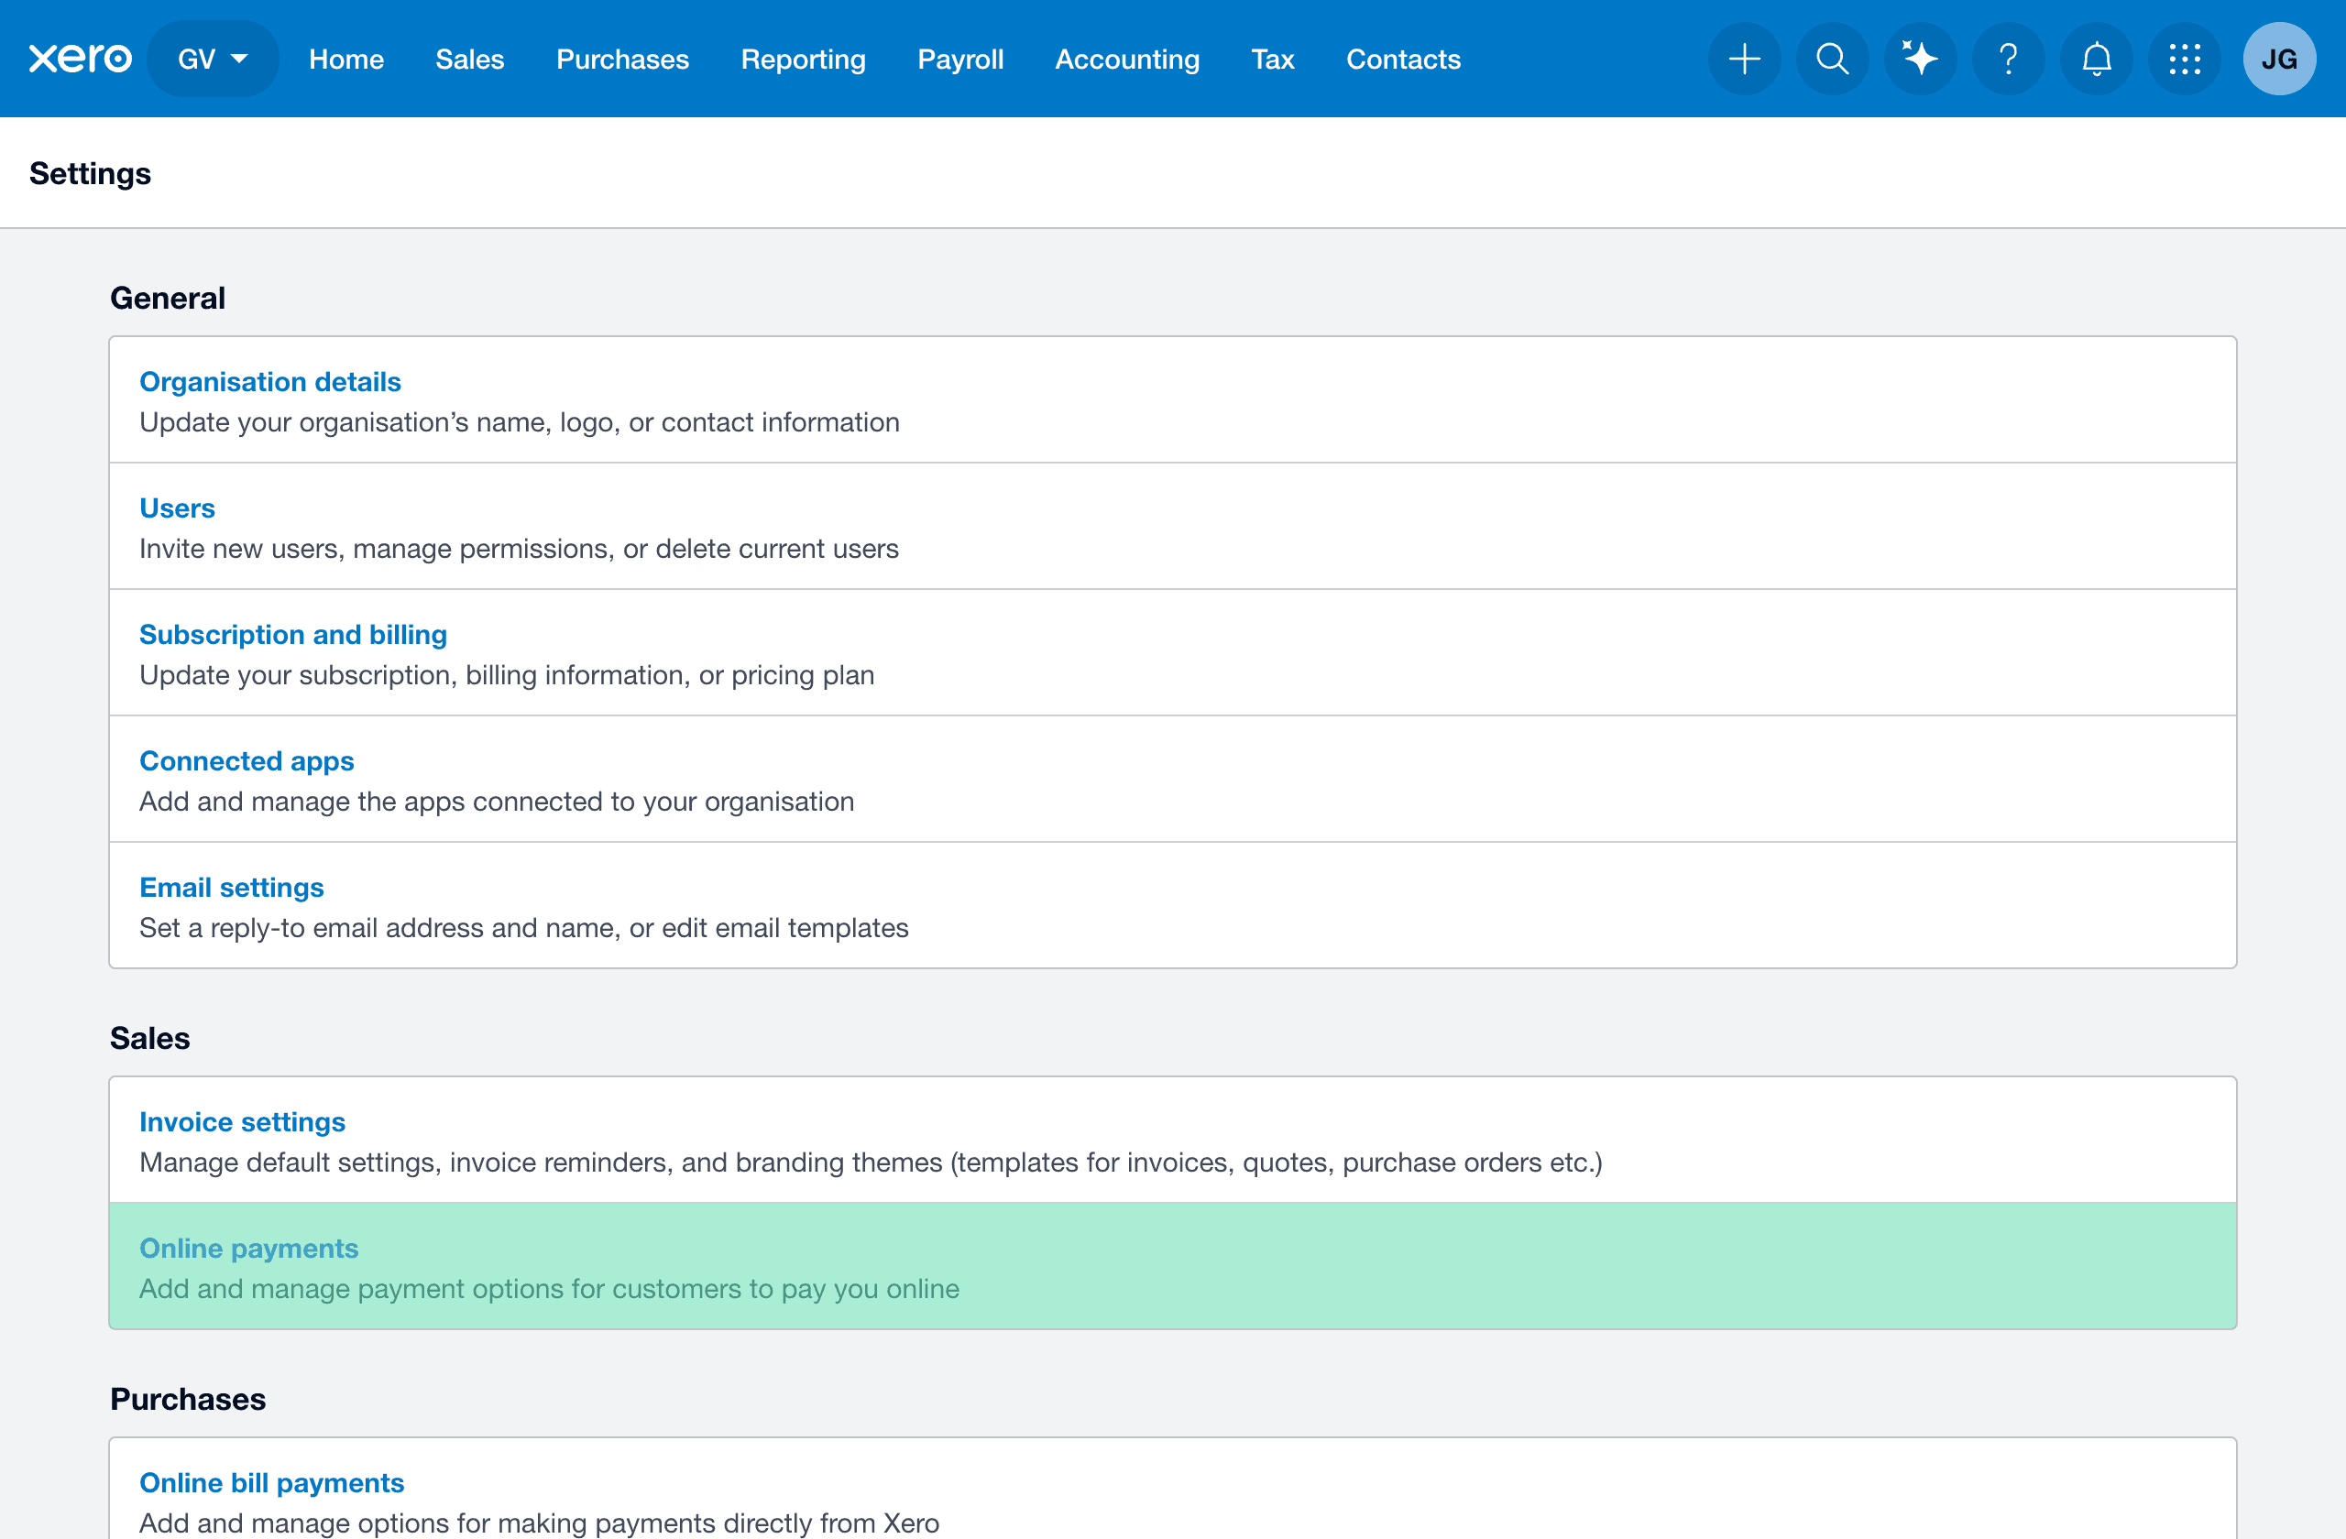Open the Invoice settings link
Screen dimensions: 2346x1539
[242, 1121]
